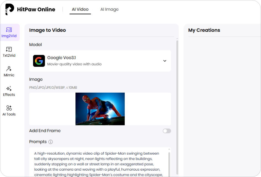261x177 pixels.
Task: Switch to the AI Image tab
Action: click(109, 9)
